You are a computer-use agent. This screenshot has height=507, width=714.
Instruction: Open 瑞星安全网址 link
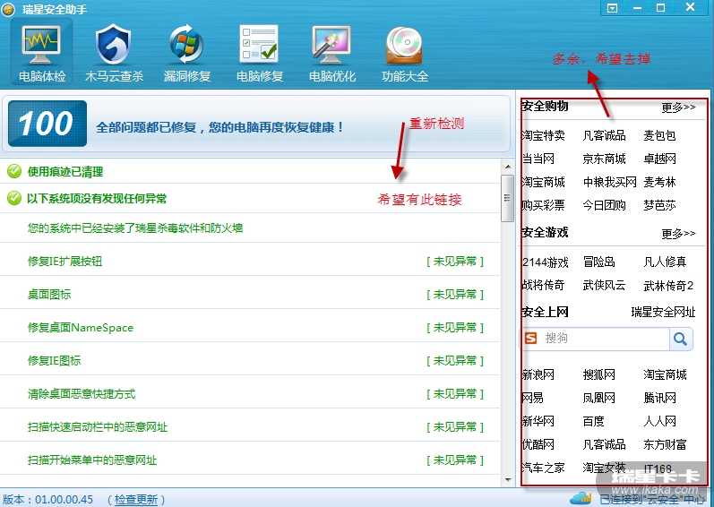tap(663, 313)
